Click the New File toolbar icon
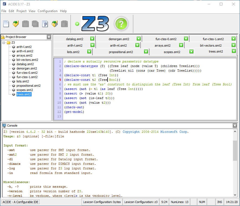 [x=6, y=24]
